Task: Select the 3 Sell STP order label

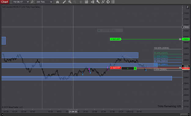Action: point(116,68)
